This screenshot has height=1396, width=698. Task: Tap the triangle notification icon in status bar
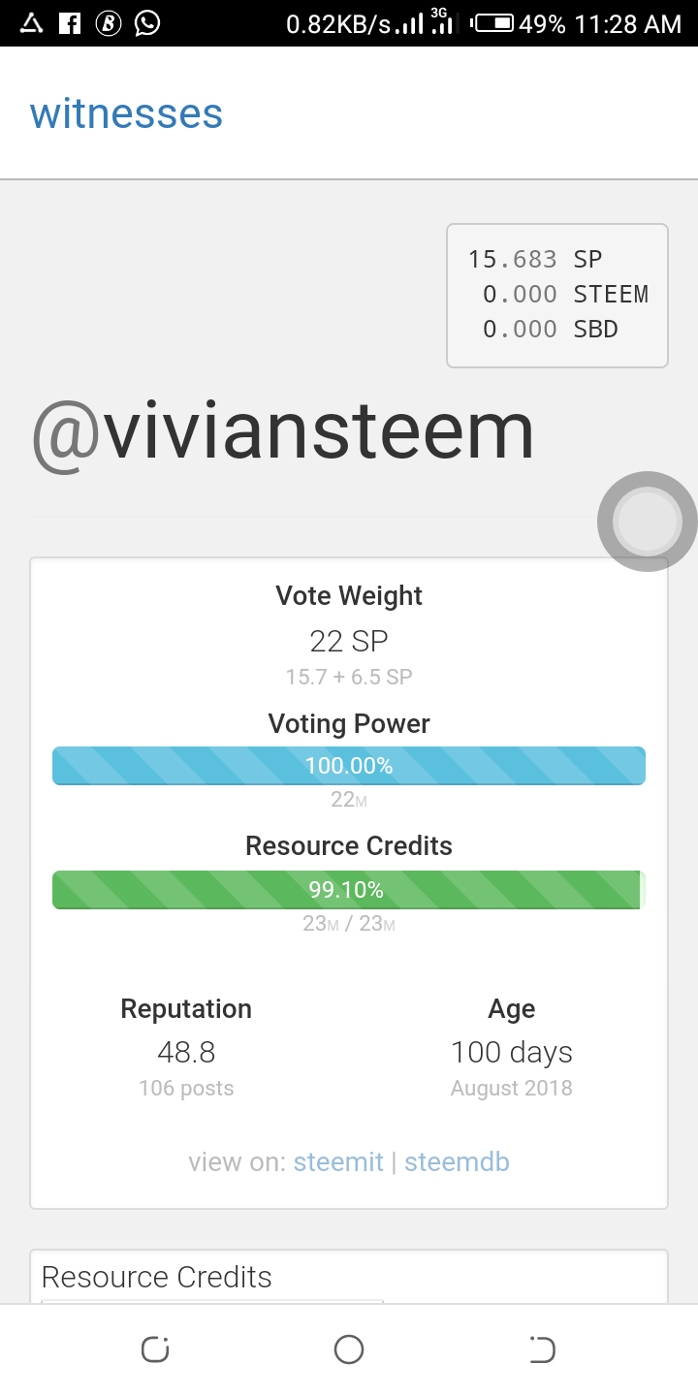32,23
